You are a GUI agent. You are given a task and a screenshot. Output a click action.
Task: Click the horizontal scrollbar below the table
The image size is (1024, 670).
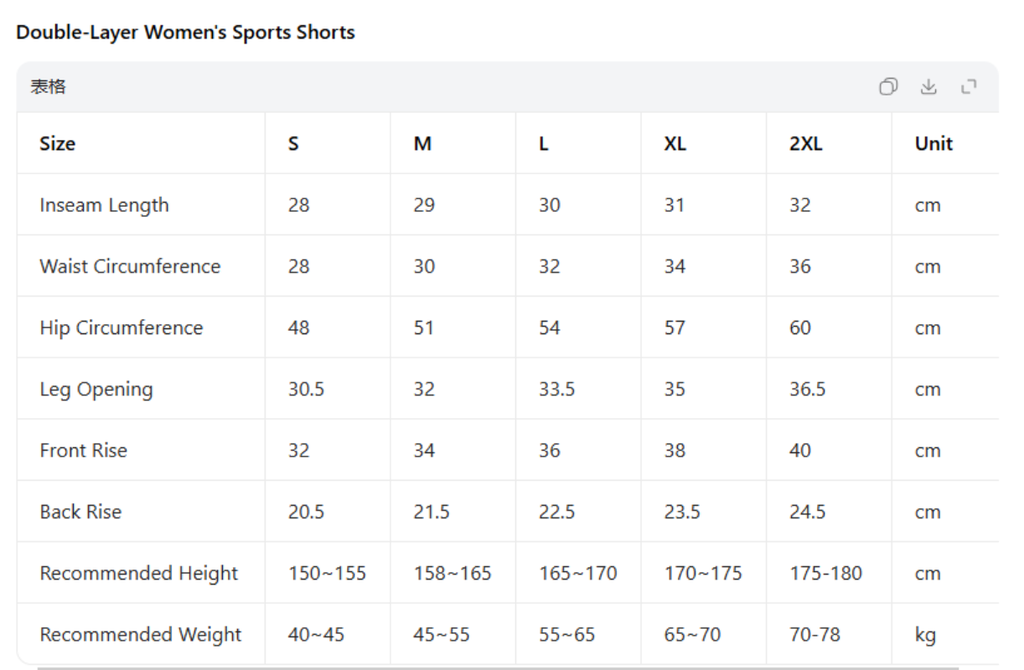click(x=503, y=665)
